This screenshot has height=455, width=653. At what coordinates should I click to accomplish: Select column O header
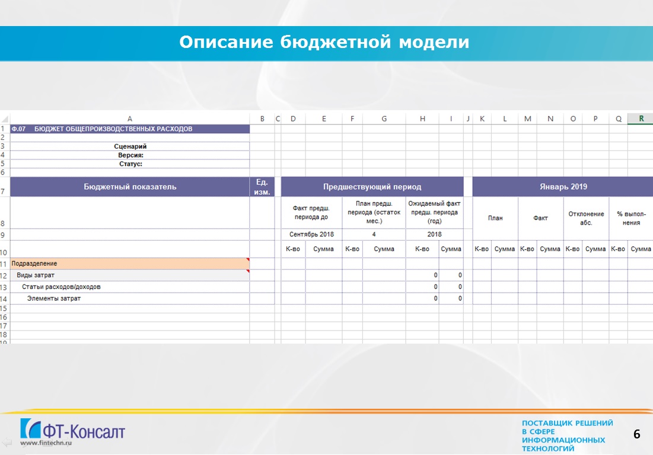[x=573, y=118]
